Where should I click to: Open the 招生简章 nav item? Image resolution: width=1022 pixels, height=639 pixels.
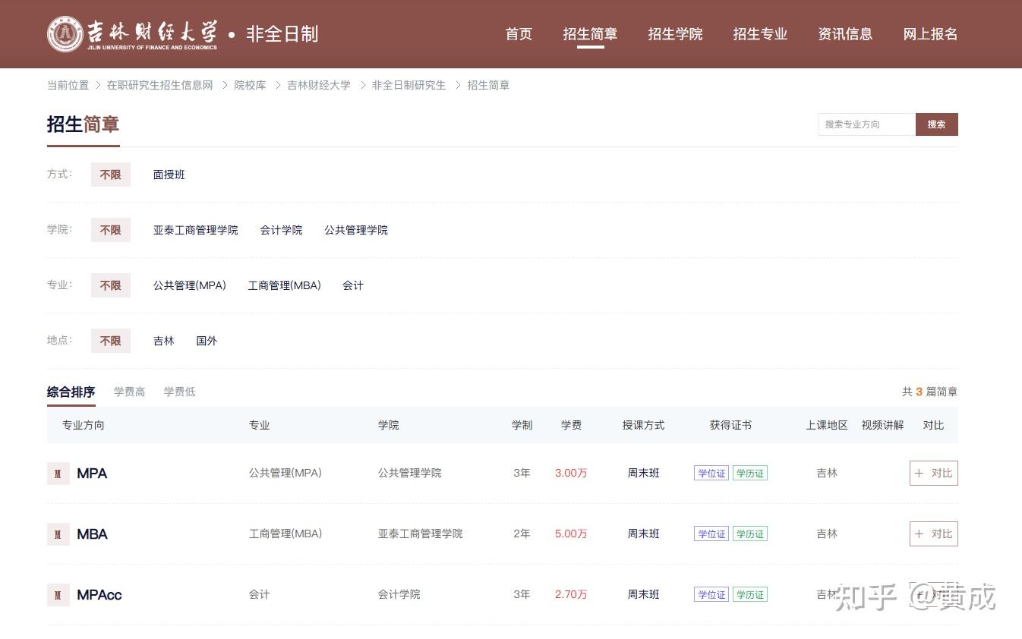coord(590,34)
